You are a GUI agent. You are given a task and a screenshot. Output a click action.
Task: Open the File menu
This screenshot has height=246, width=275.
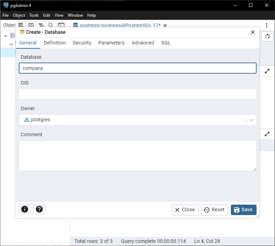(6, 15)
